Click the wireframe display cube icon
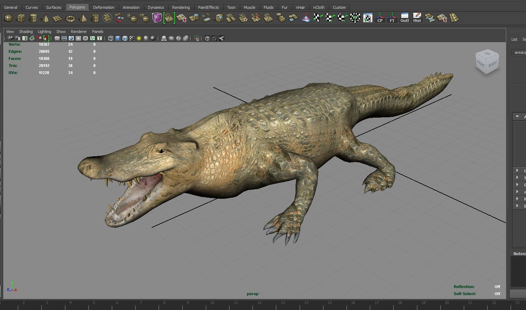 (x=111, y=38)
